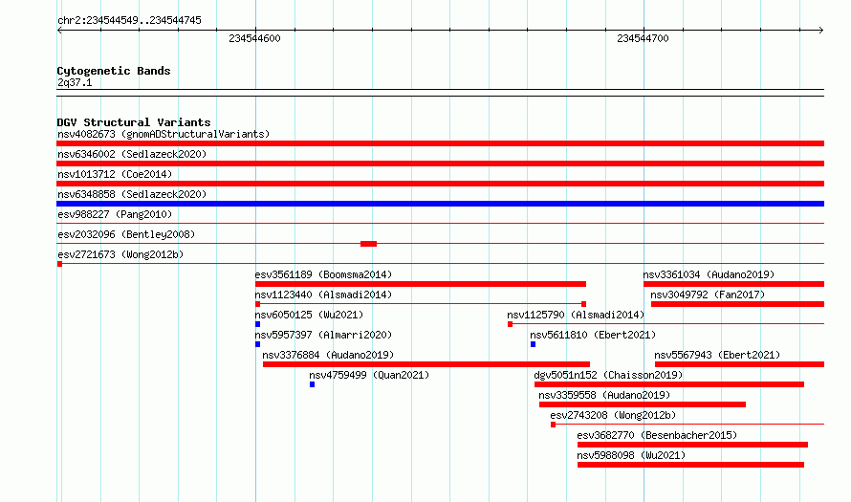Viewport: 851px width, 502px height.
Task: Select the esv3561189 Boomsma2014 red bar
Action: click(421, 284)
